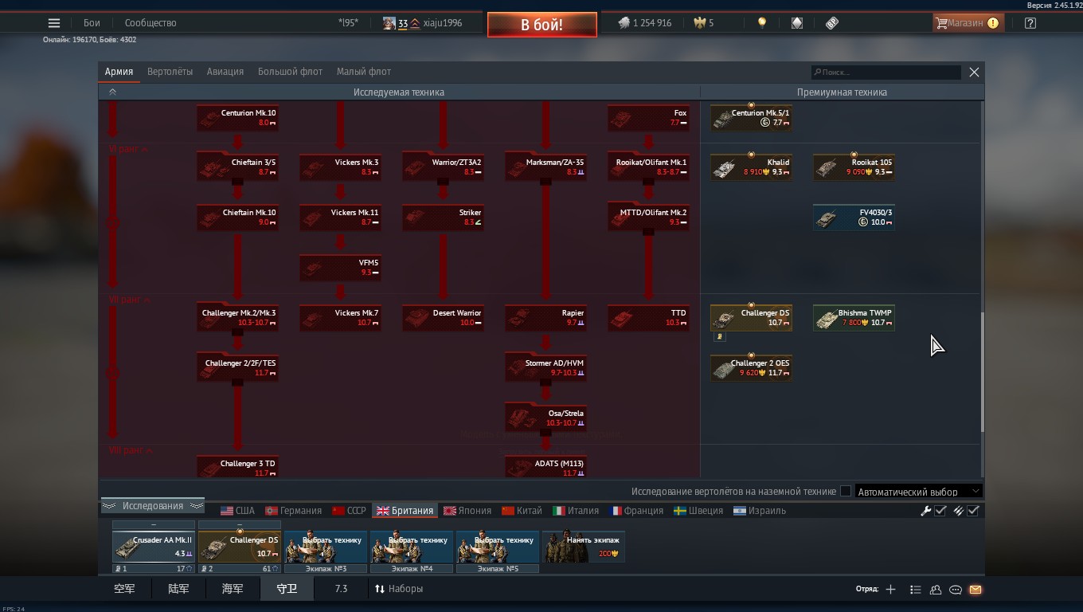Open the chat speech bubble icon
Image resolution: width=1083 pixels, height=612 pixels.
click(956, 590)
